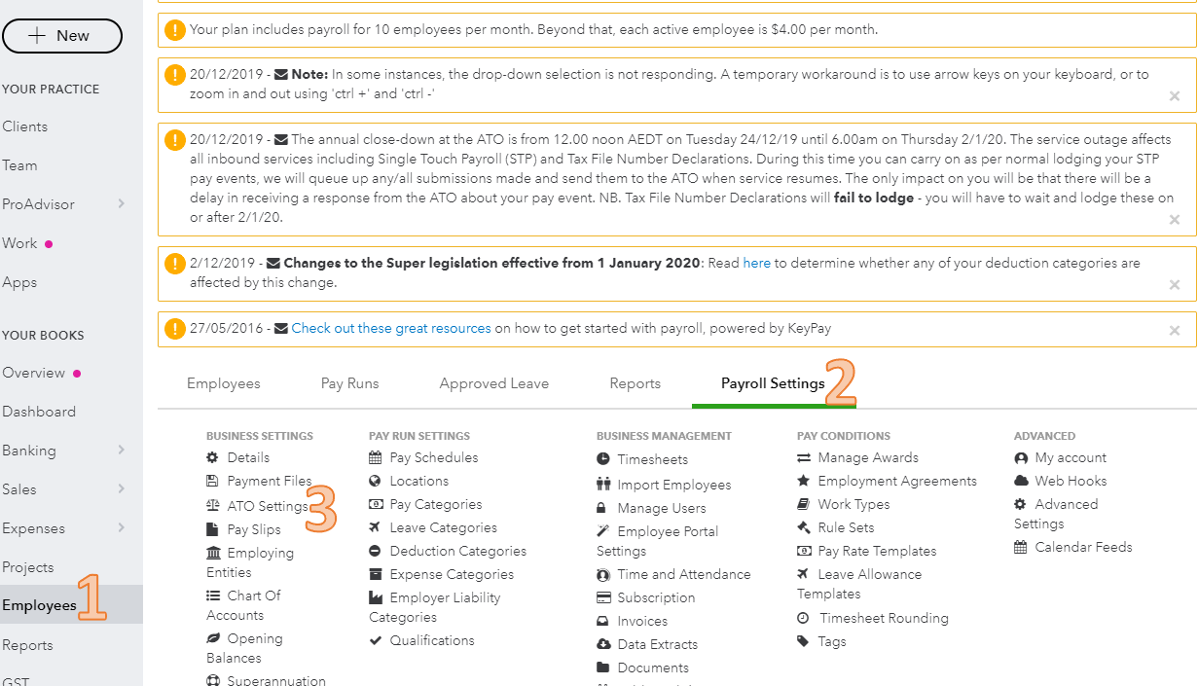The width and height of the screenshot is (1198, 686).
Task: Open the Expense Categories link
Action: click(452, 574)
